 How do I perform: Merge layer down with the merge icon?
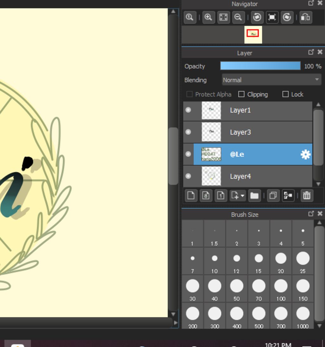(x=288, y=196)
